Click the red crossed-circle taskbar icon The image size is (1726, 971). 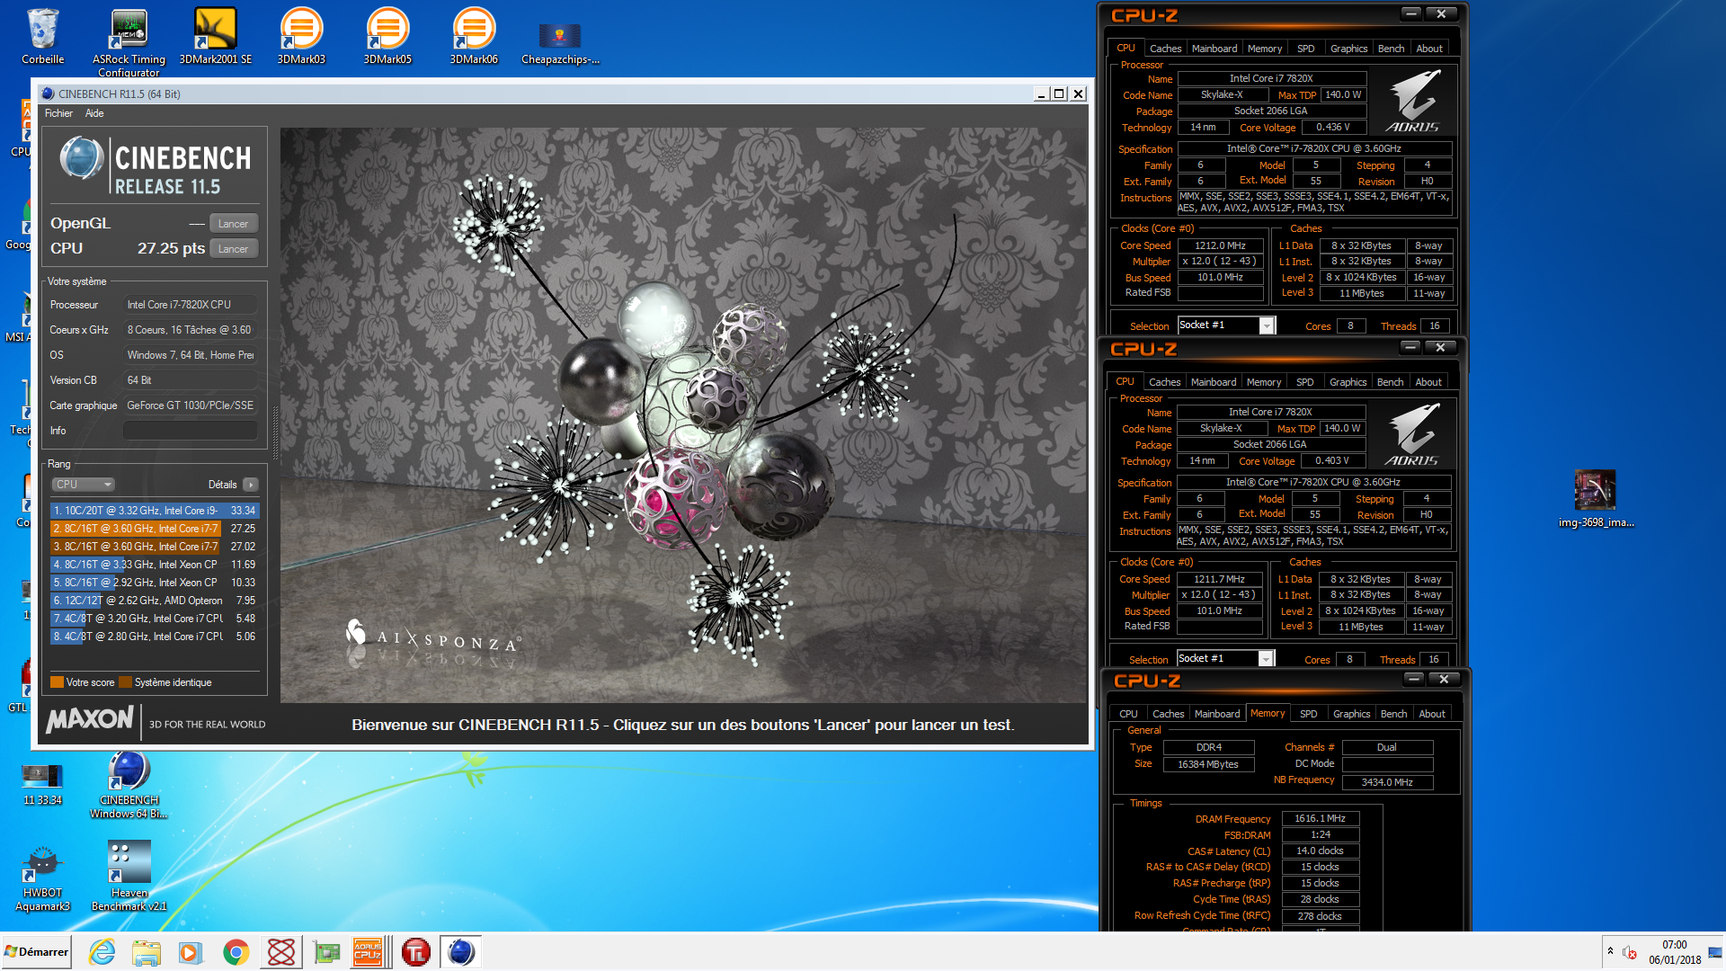(281, 952)
